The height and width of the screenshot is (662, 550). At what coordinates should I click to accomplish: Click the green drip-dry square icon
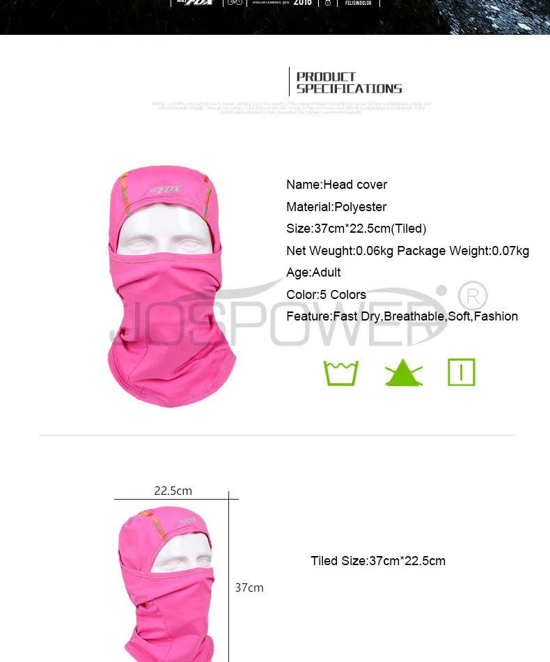[x=462, y=372]
